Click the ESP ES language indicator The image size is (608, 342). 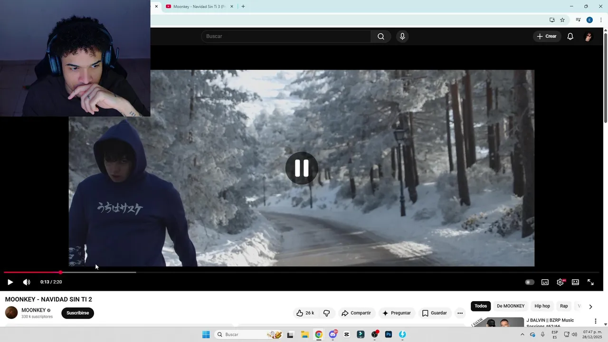554,334
